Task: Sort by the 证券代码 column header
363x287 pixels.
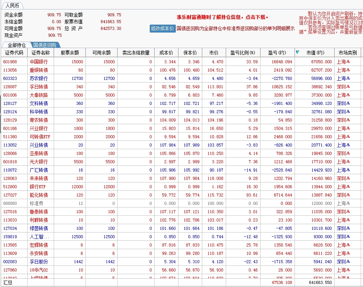Action: coord(14,53)
